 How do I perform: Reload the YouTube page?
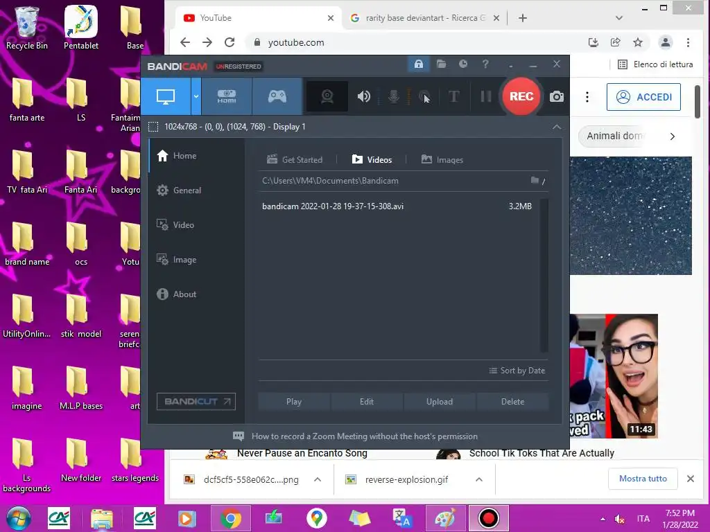click(230, 42)
